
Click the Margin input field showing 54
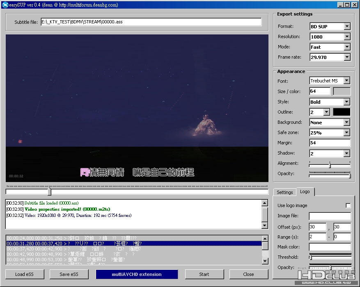pos(330,143)
